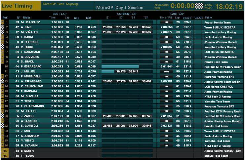245x160 pixels.
Task: Click the pit 'P' icon for M. Kallio
Action: pos(2,111)
